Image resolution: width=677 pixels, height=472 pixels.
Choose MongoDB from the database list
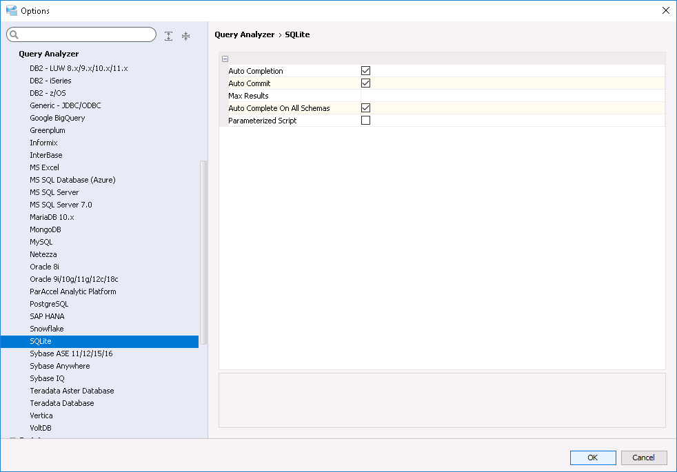46,229
